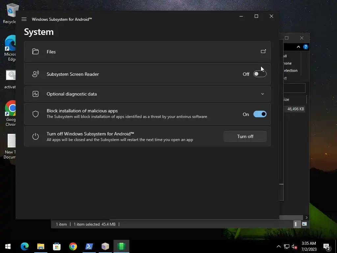The width and height of the screenshot is (337, 253).
Task: Open the hamburger navigation menu
Action: click(x=24, y=19)
